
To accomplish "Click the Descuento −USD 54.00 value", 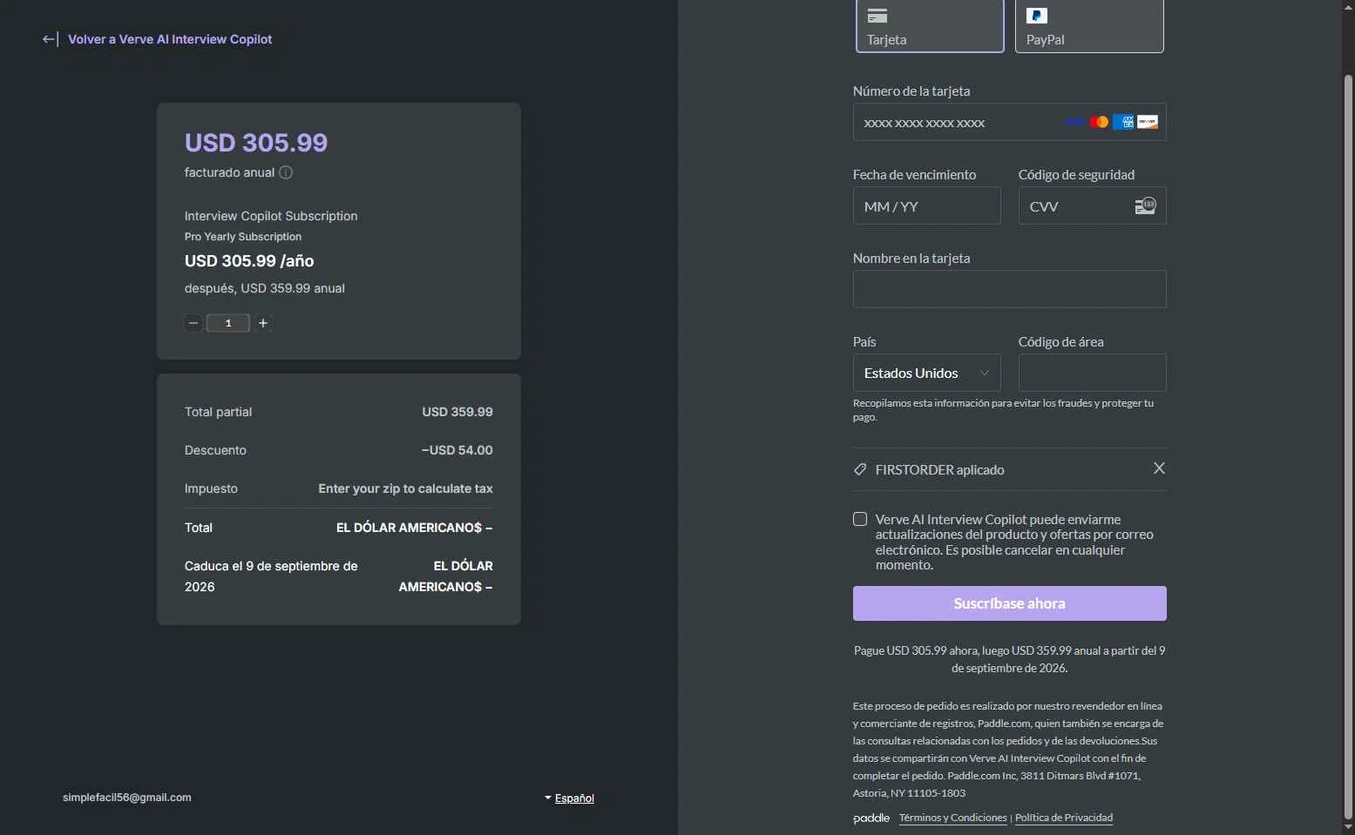I will click(457, 450).
